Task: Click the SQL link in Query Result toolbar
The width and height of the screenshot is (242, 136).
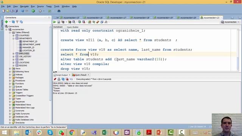Action: pyautogui.click(x=71, y=79)
